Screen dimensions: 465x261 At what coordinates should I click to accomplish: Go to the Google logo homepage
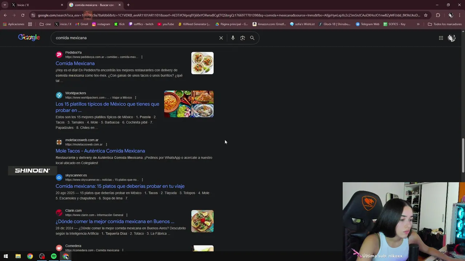[29, 37]
